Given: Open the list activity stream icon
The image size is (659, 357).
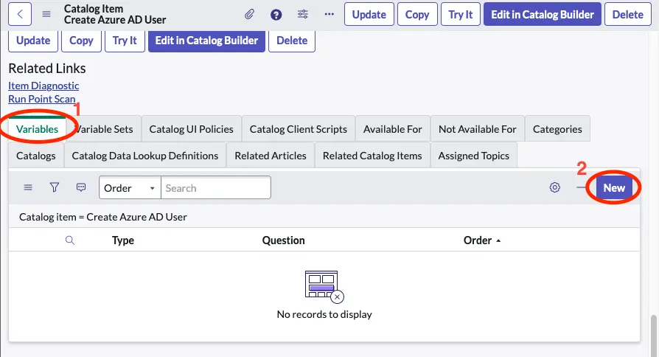Looking at the screenshot, I should tap(81, 187).
